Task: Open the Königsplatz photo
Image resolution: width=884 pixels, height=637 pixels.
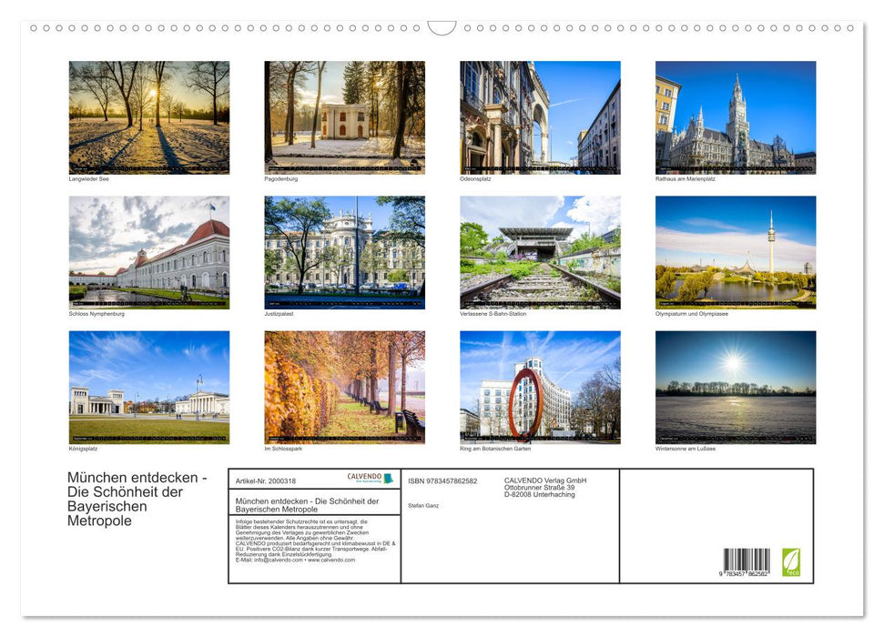Action: point(148,386)
